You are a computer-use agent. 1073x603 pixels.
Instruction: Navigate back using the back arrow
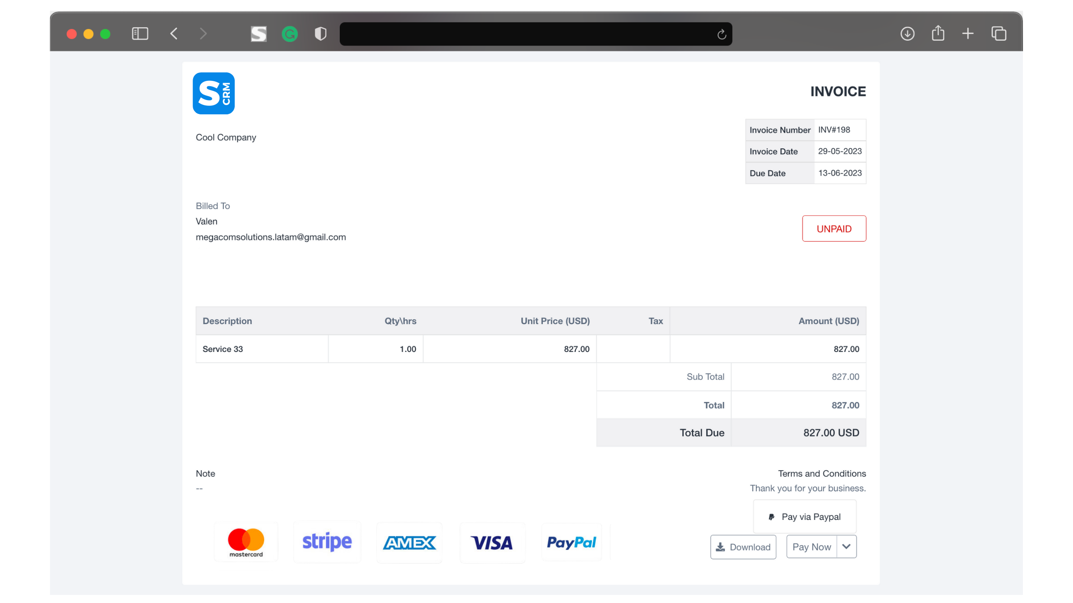tap(174, 33)
